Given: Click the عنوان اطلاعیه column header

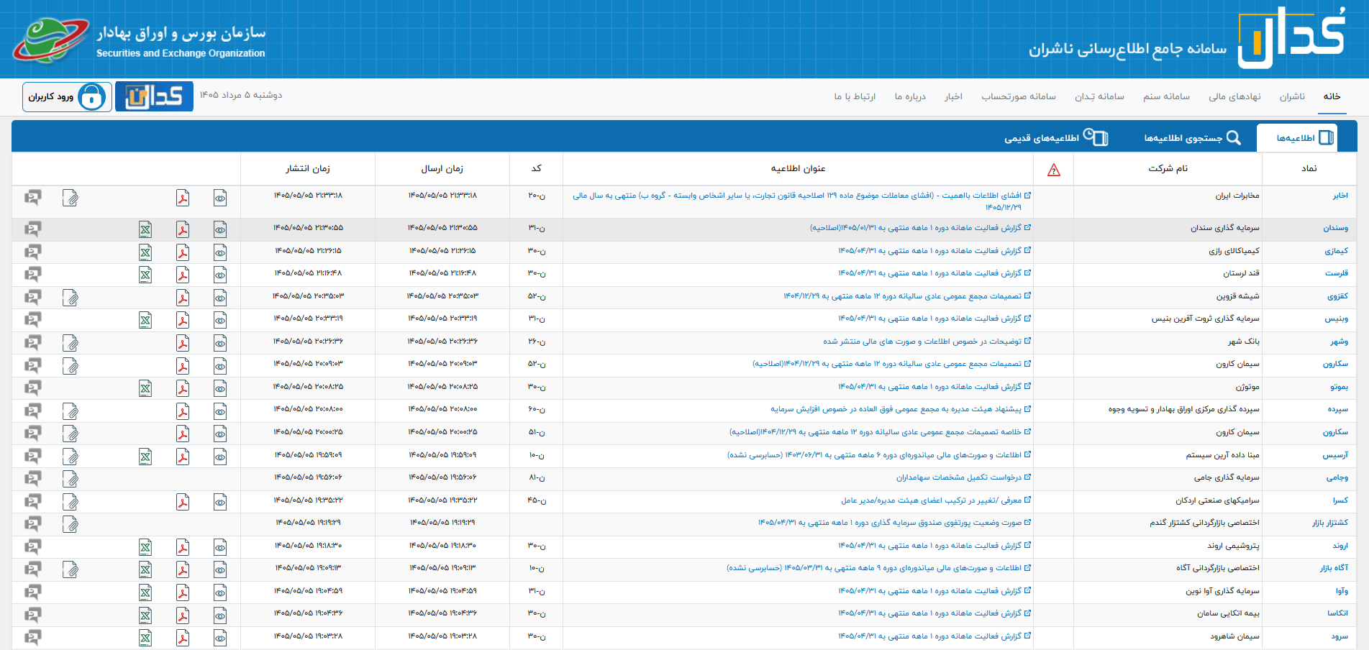Looking at the screenshot, I should click(799, 168).
